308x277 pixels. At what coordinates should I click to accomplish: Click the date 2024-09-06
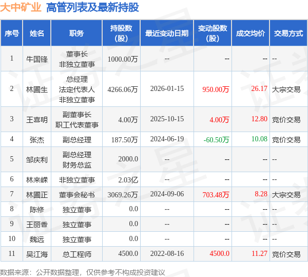click(x=167, y=194)
